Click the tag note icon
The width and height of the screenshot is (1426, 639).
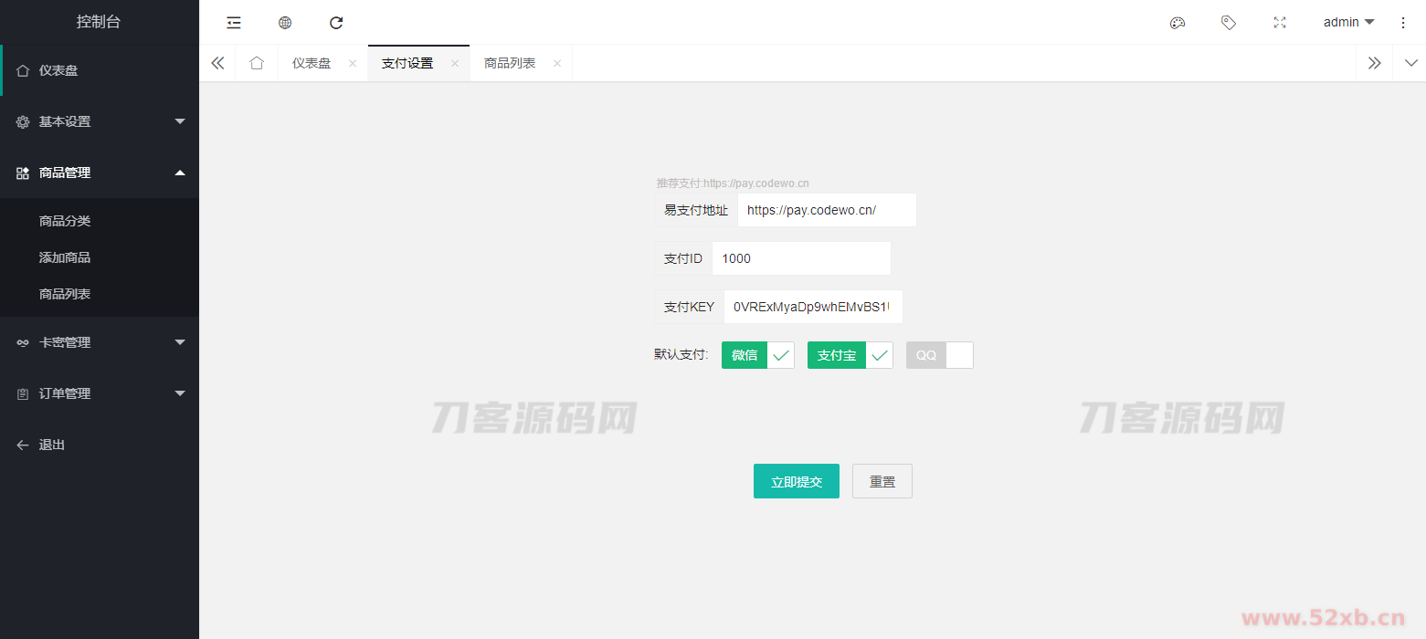[x=1229, y=23]
